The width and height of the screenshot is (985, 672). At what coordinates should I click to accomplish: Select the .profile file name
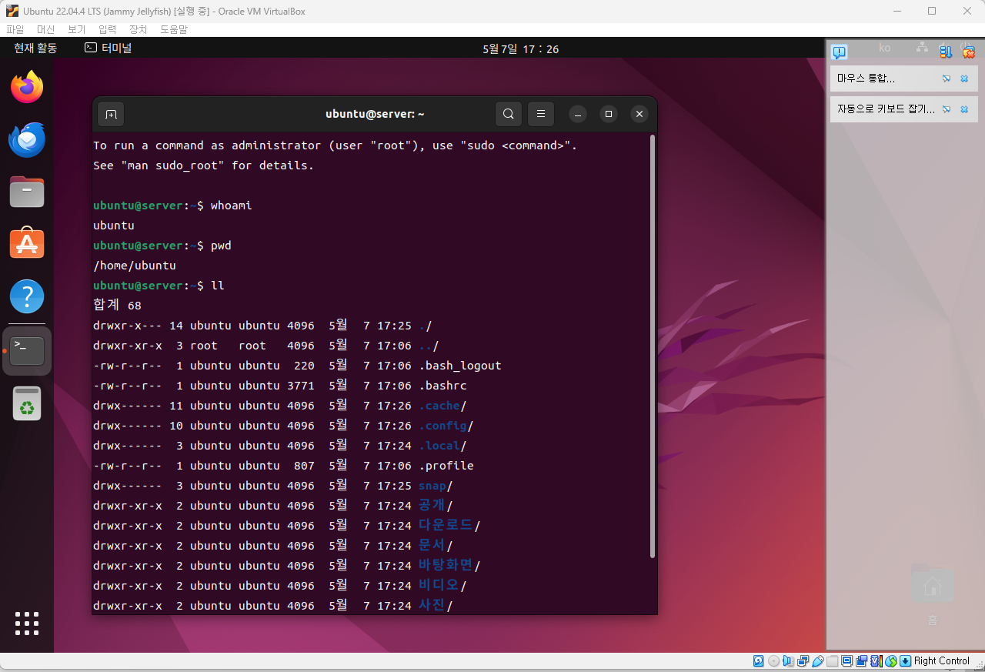point(446,466)
